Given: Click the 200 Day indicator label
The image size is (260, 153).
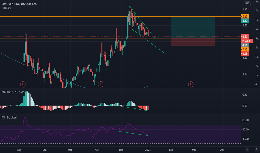Looking at the screenshot, I should click(x=6, y=8).
